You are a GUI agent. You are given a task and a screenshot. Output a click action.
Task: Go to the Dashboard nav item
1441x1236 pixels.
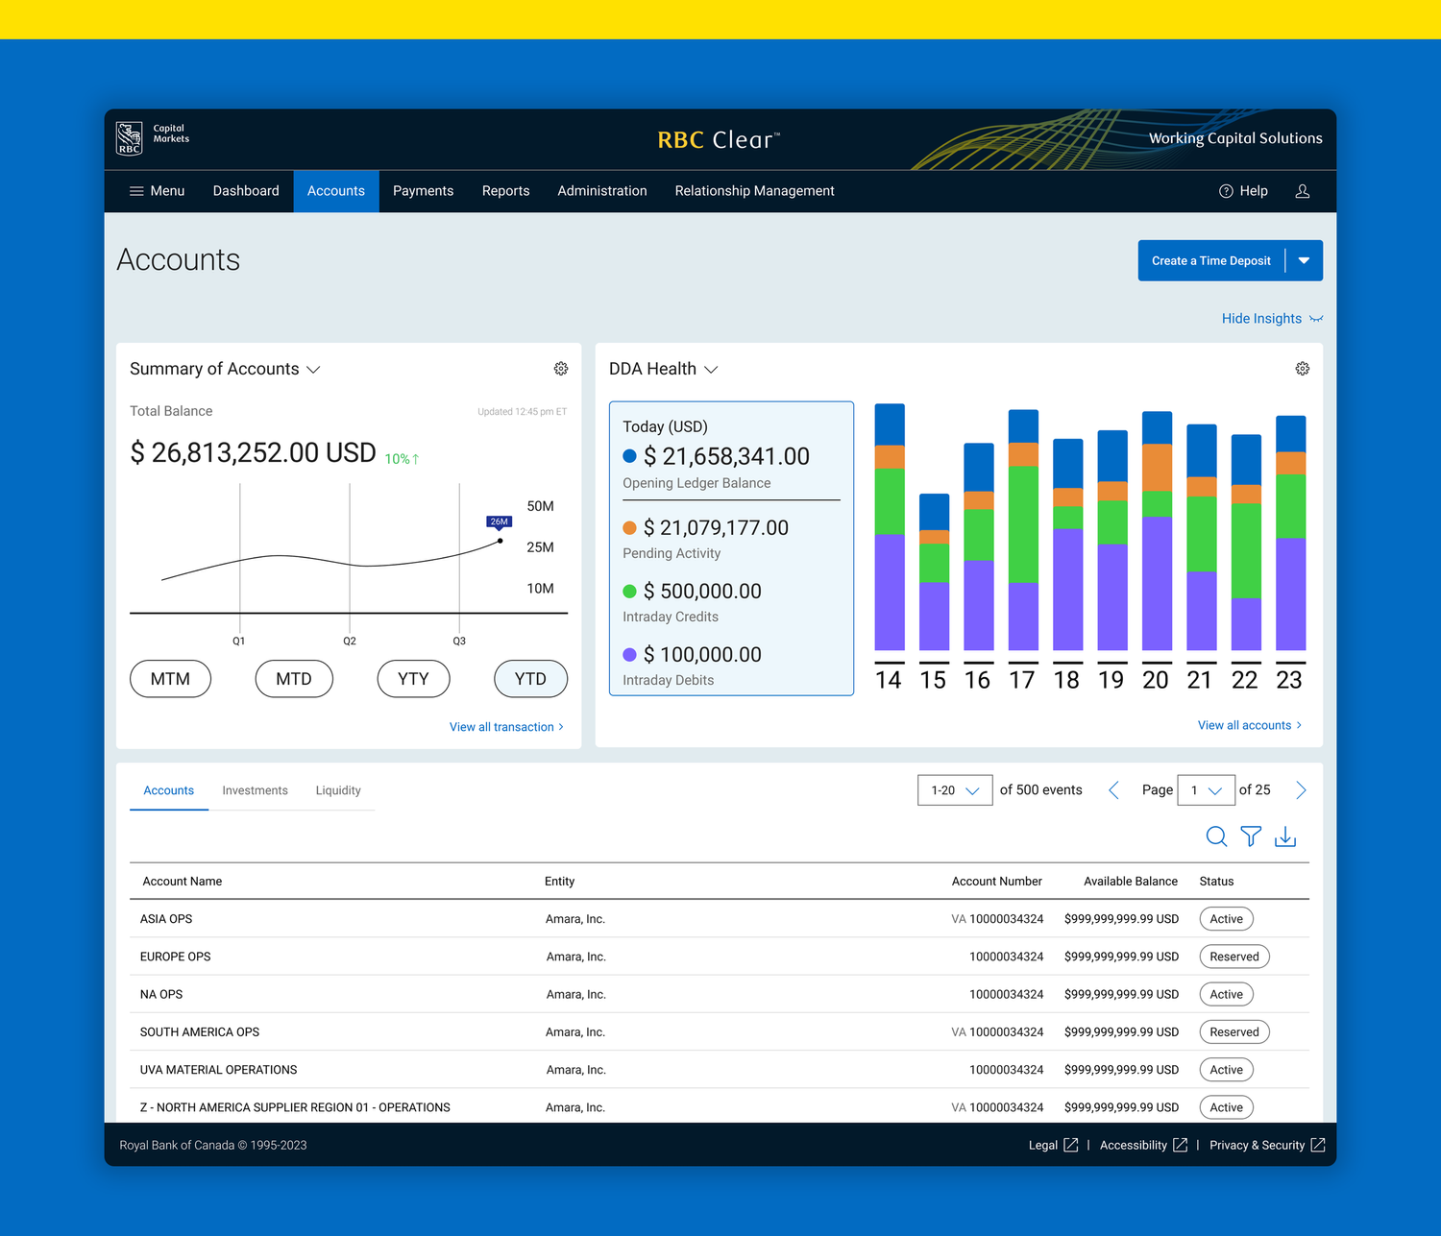[x=246, y=191]
